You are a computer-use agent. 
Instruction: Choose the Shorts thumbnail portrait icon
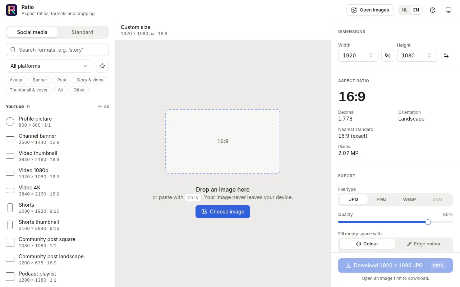(10, 225)
